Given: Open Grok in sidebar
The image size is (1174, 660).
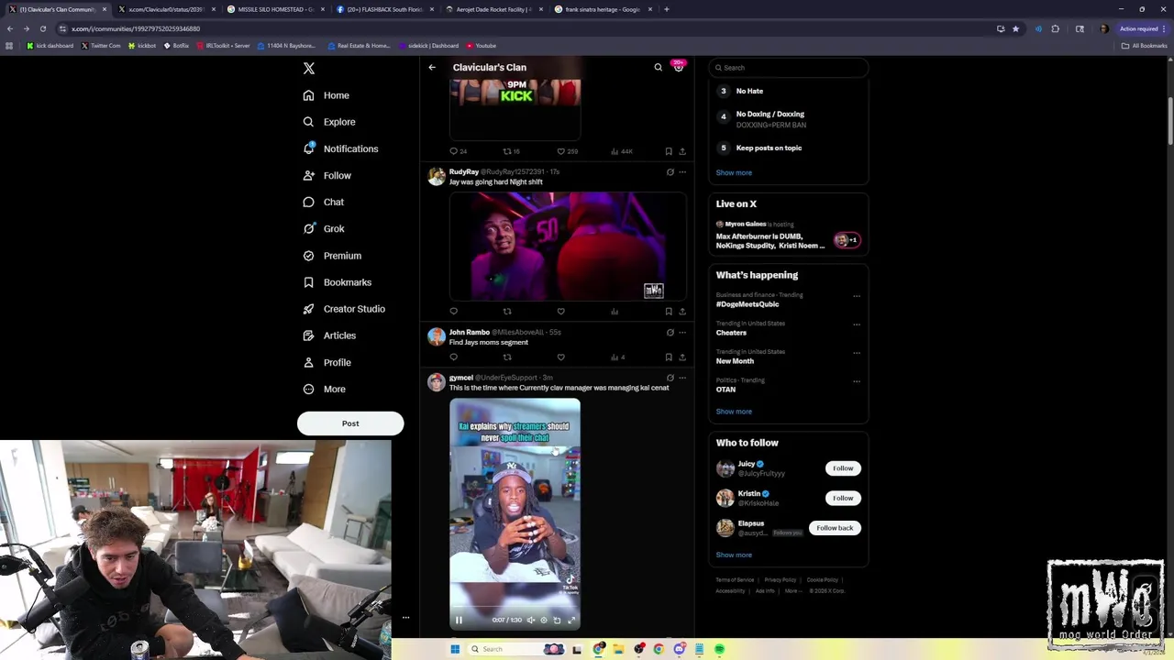Looking at the screenshot, I should point(323,228).
